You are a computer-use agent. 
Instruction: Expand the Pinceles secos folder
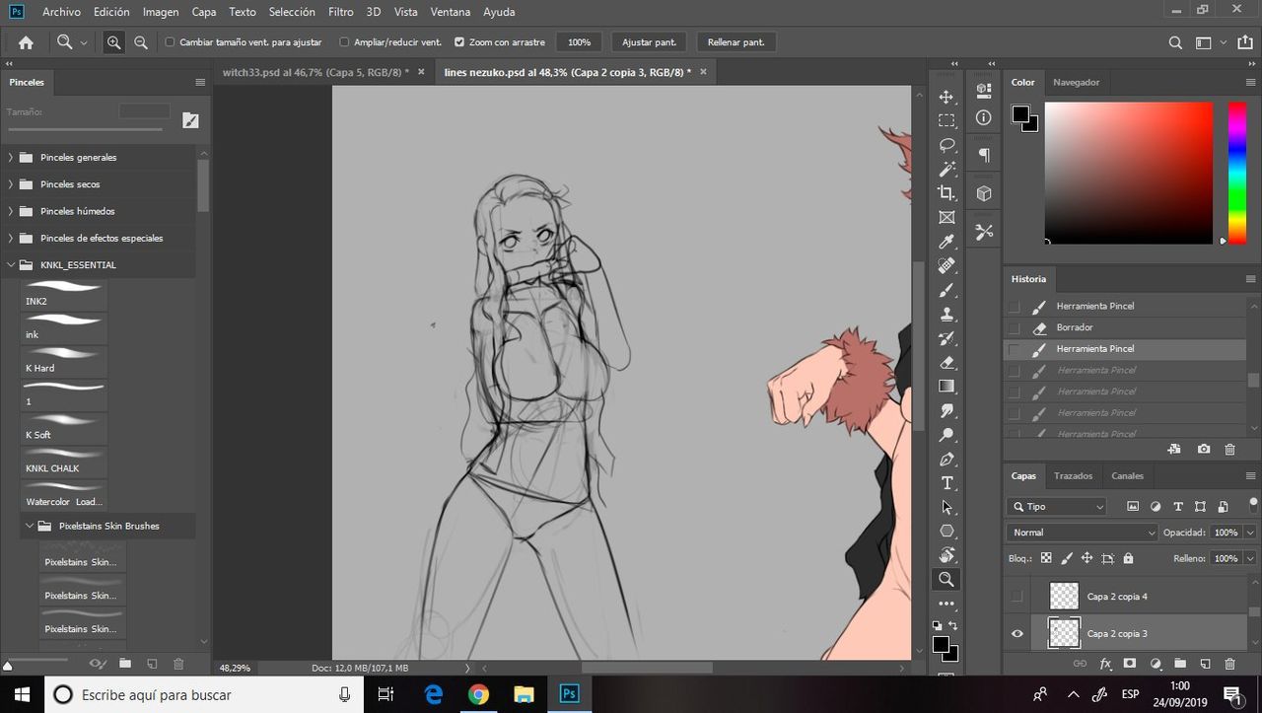pyautogui.click(x=10, y=183)
